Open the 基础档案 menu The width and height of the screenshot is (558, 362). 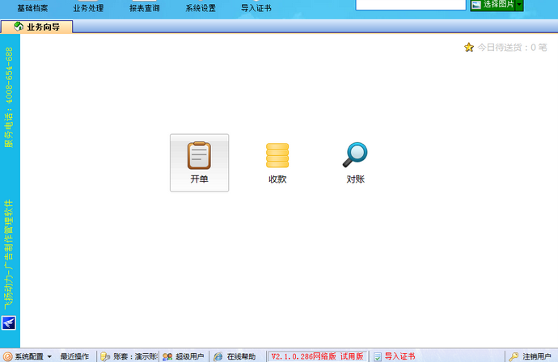[x=32, y=8]
